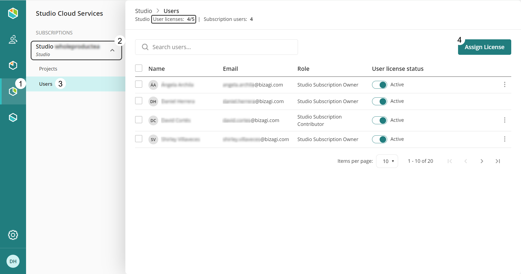Viewport: 521px width, 274px height.
Task: Click the Studio Subscription Contributor role text
Action: point(319,120)
